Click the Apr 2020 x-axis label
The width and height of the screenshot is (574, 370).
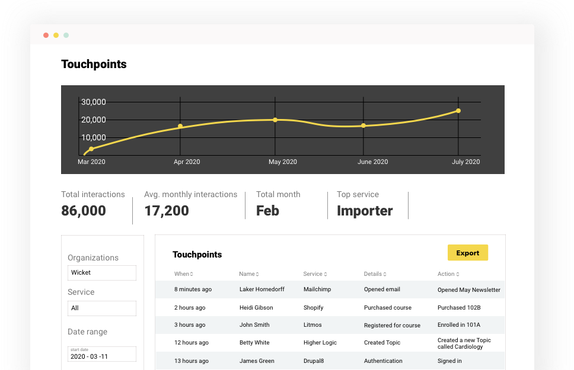187,162
